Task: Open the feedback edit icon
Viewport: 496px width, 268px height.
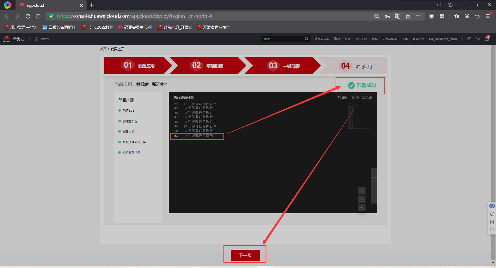Action: point(492,222)
